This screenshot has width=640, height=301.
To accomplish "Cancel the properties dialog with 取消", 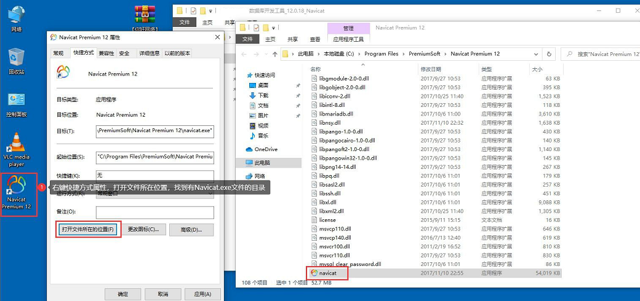I will pos(162,294).
